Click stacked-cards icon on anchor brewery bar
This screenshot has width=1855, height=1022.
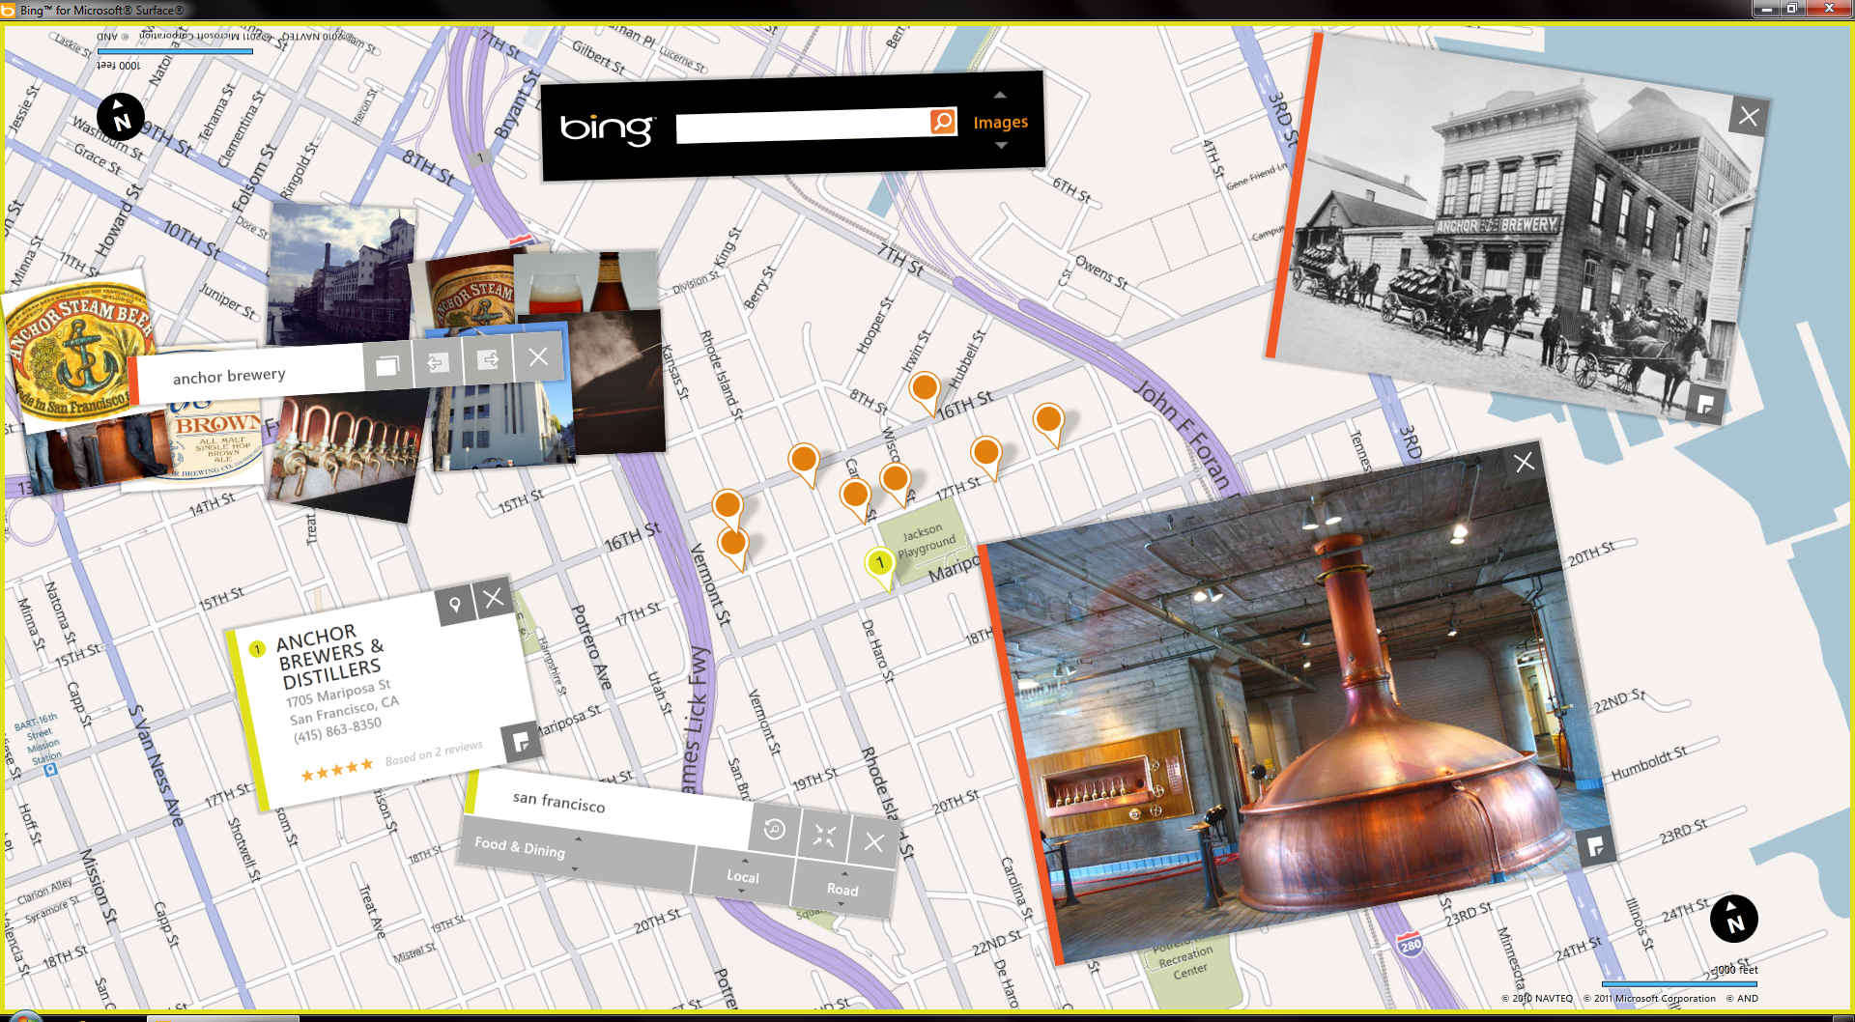387,364
